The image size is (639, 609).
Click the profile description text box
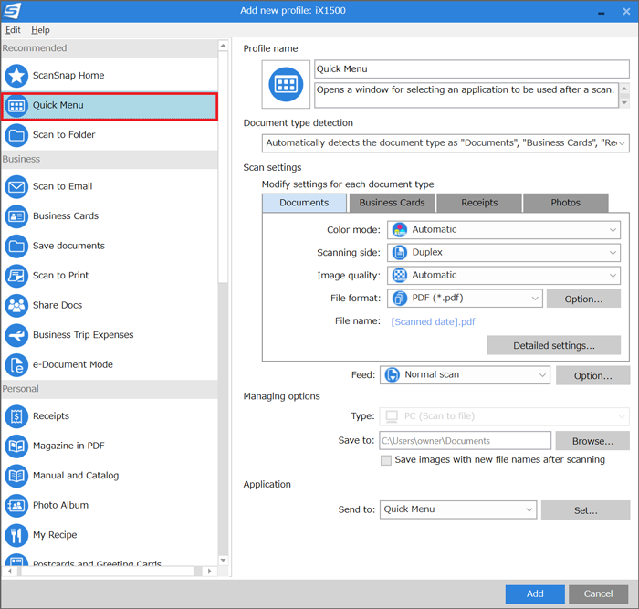[466, 95]
